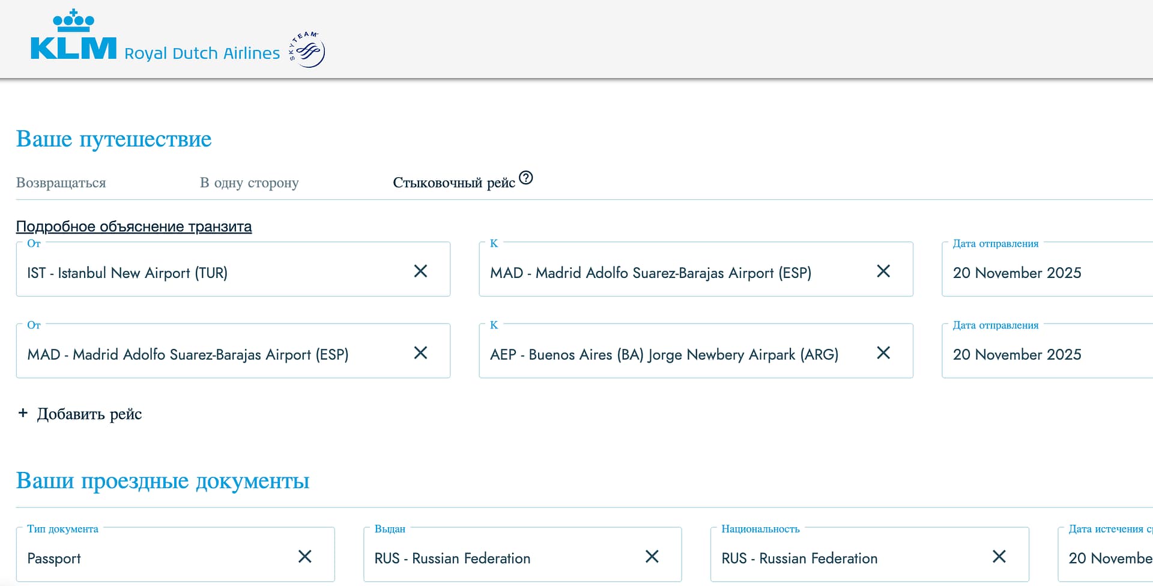Click Добавить рейс button
Image resolution: width=1153 pixels, height=586 pixels.
coord(89,414)
